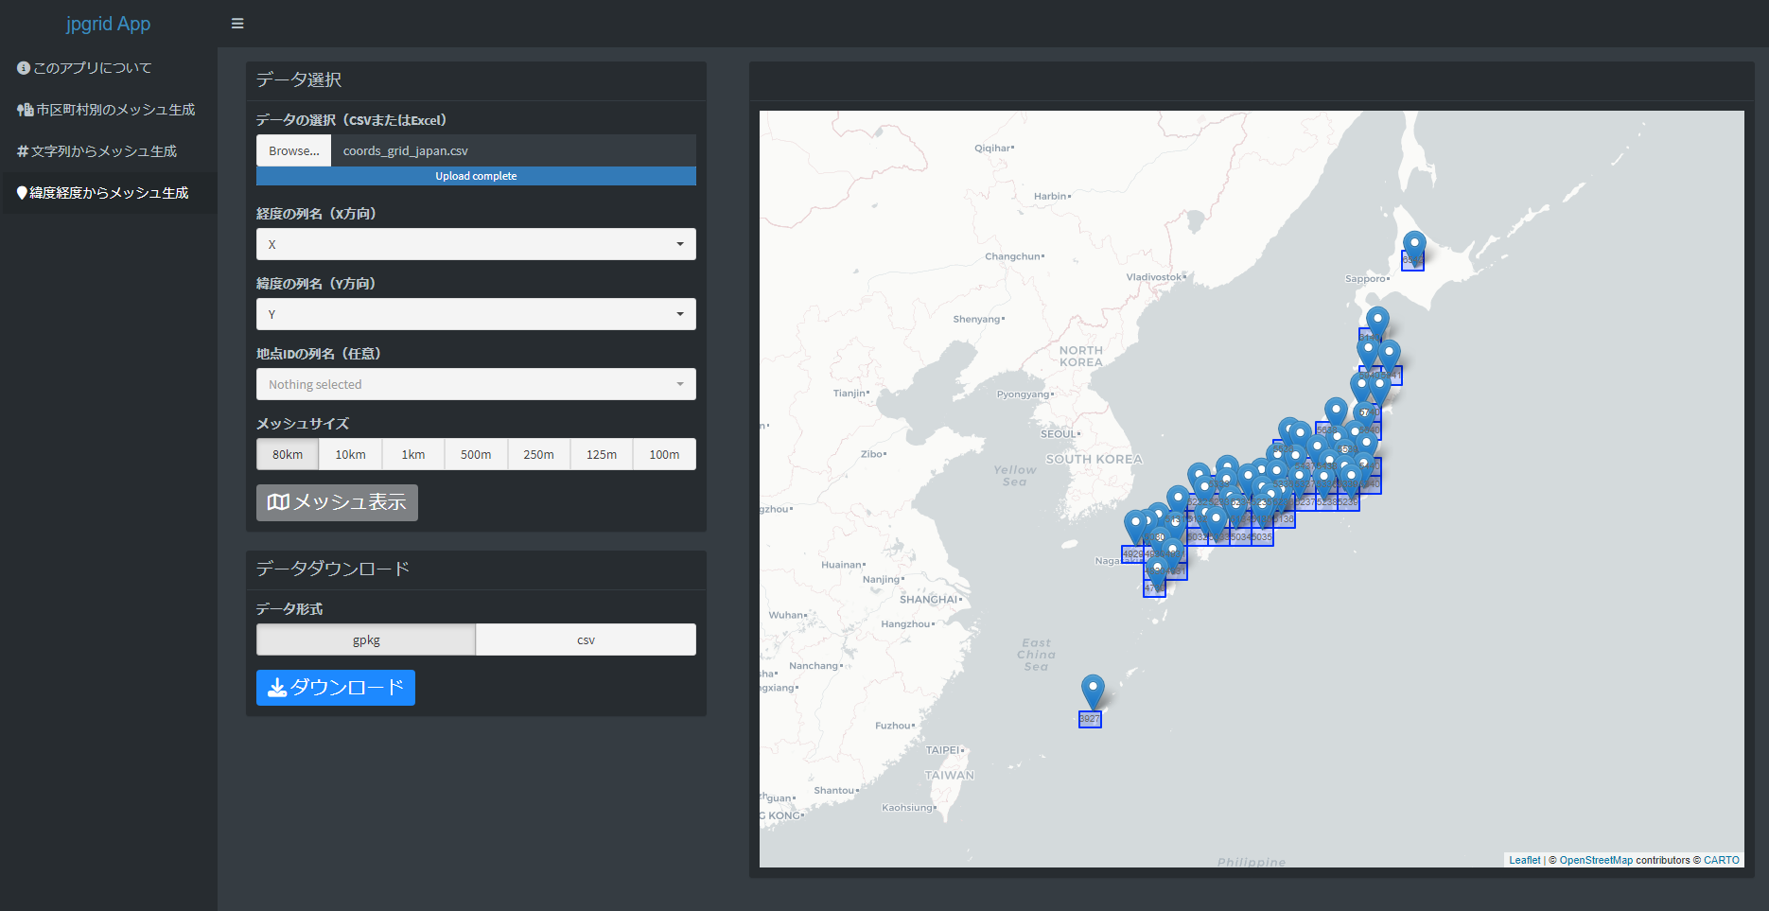Open the latitude column Y dropdown
The height and width of the screenshot is (911, 1769).
[x=476, y=314]
